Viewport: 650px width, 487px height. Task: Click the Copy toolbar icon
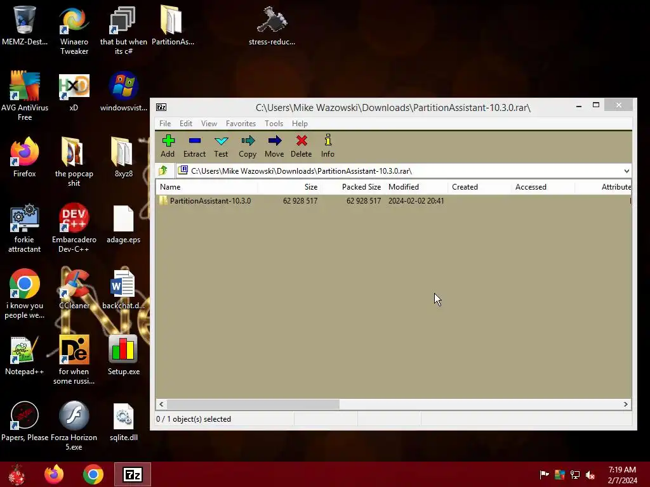tap(248, 146)
